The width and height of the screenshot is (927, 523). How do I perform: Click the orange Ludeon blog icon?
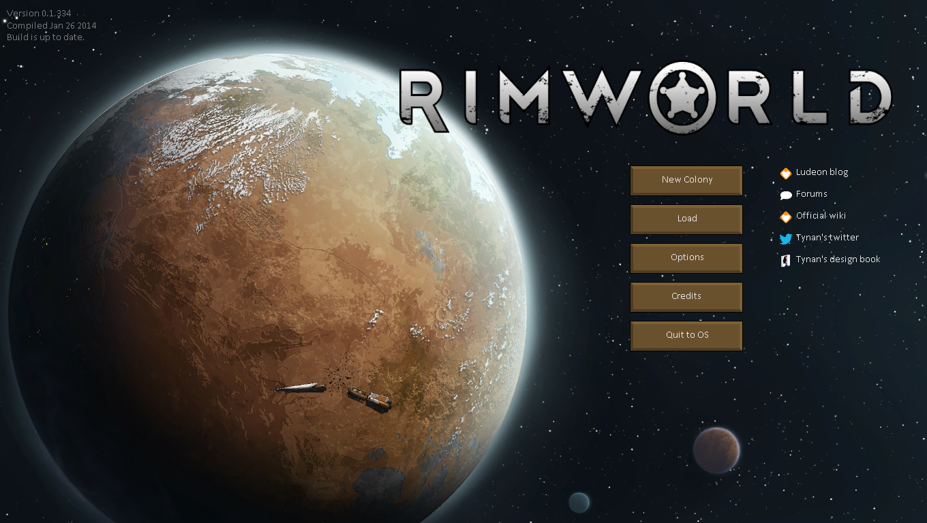[x=785, y=173]
